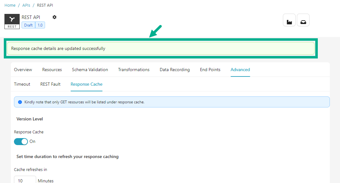
Task: Open the Resources tab
Action: pyautogui.click(x=52, y=70)
